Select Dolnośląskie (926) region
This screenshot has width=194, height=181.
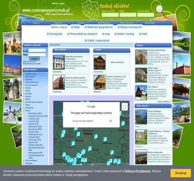pos(35,113)
